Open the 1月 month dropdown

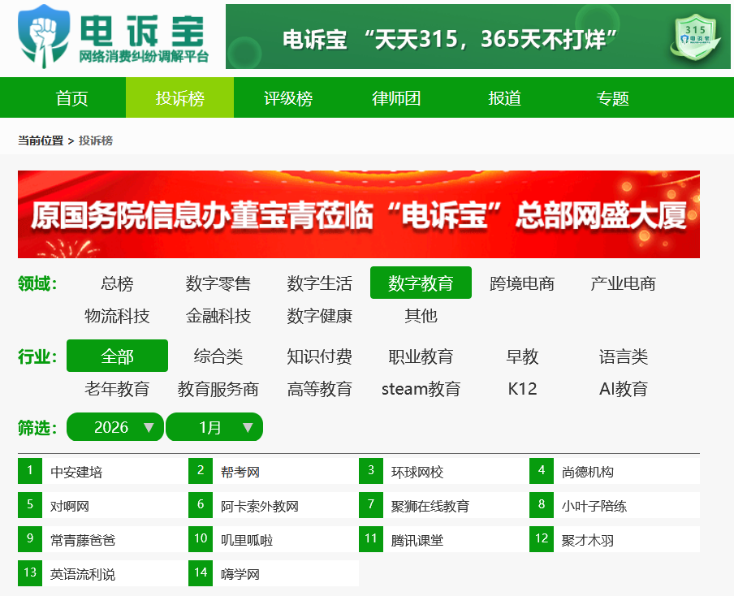(x=214, y=426)
